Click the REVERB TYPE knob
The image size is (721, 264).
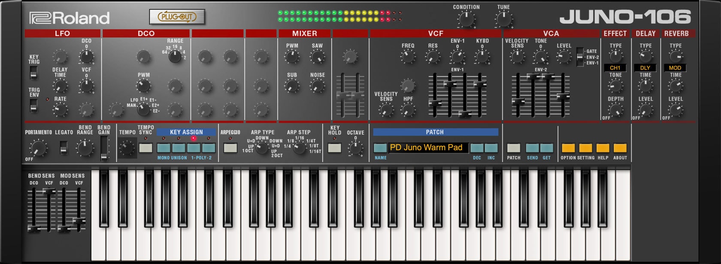(676, 56)
